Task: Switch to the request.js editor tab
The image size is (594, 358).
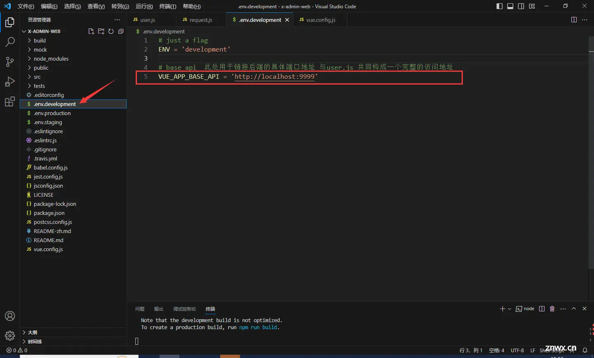Action: pos(201,20)
